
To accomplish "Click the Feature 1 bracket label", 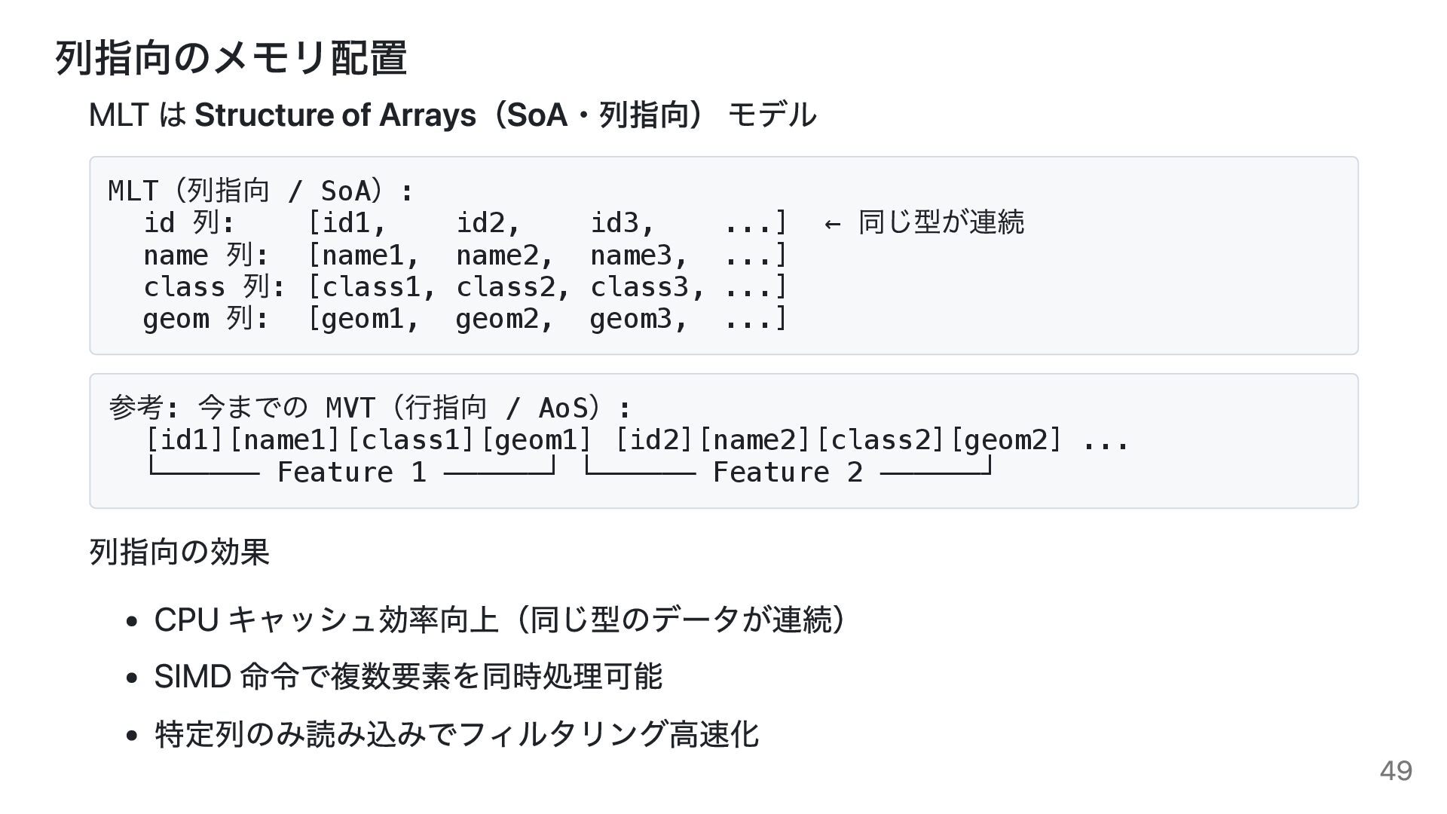I will pyautogui.click(x=351, y=473).
